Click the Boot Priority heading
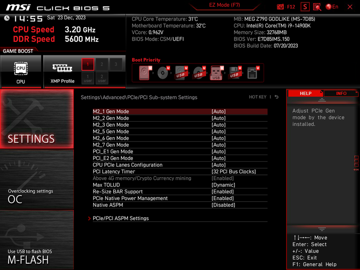The width and height of the screenshot is (360, 270). click(146, 59)
